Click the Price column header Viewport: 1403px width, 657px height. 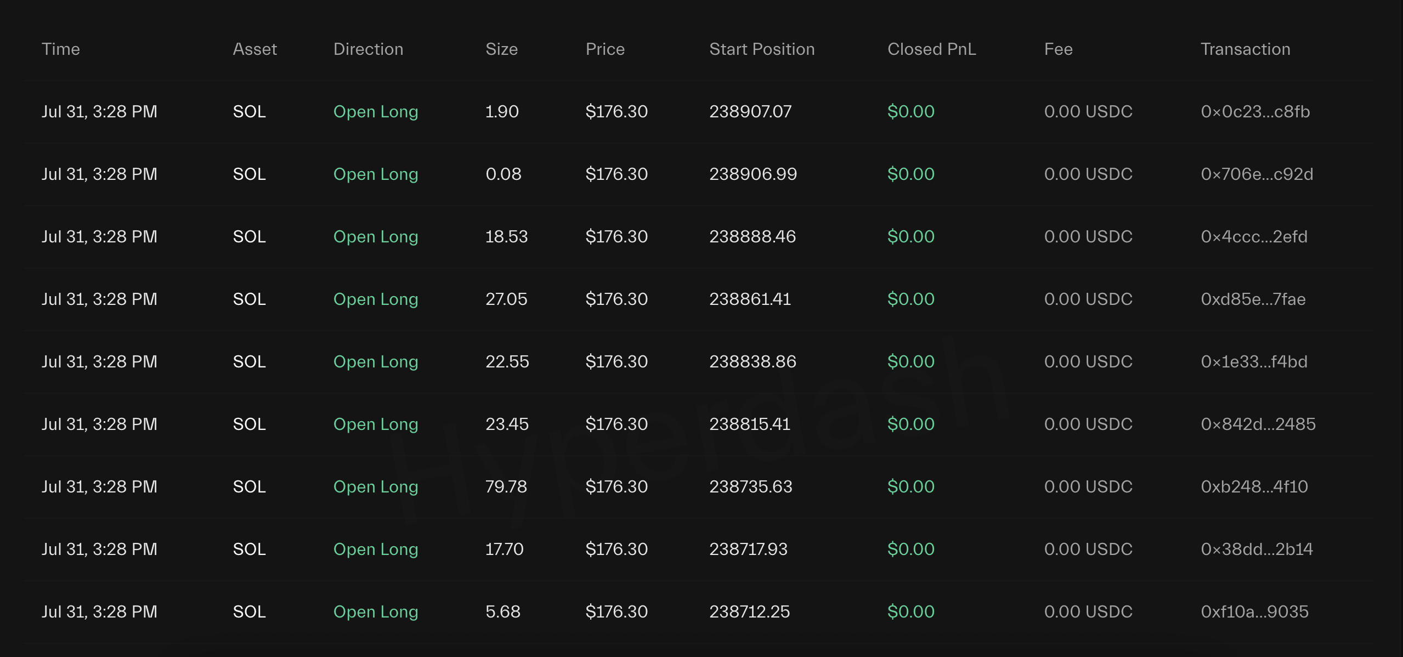tap(605, 49)
